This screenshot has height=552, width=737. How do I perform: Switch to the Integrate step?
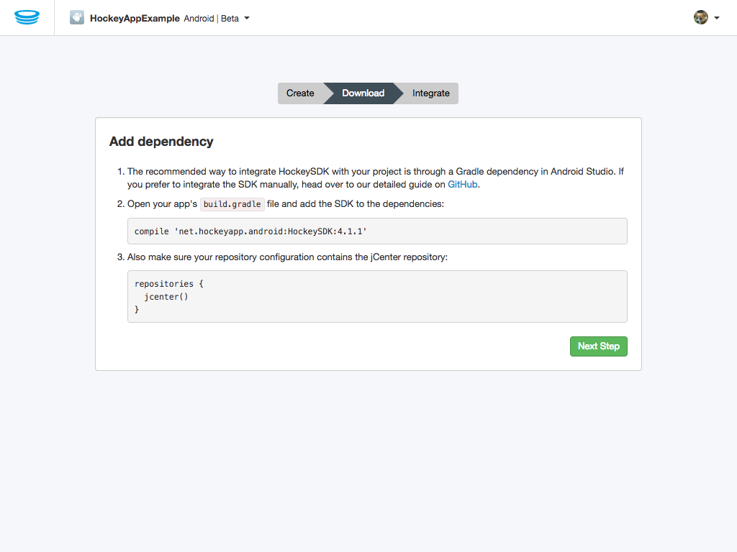pos(430,93)
